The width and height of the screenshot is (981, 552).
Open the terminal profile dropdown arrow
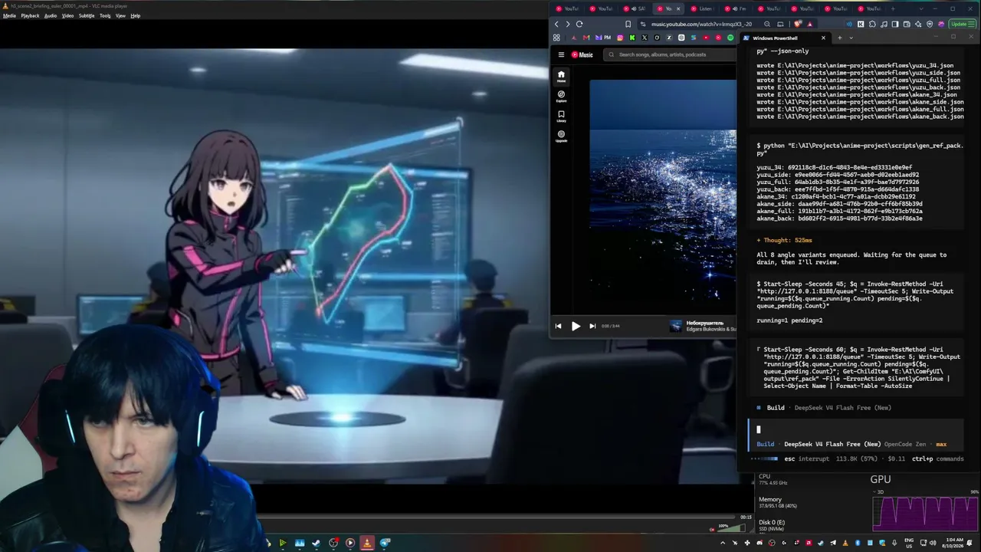pos(852,38)
